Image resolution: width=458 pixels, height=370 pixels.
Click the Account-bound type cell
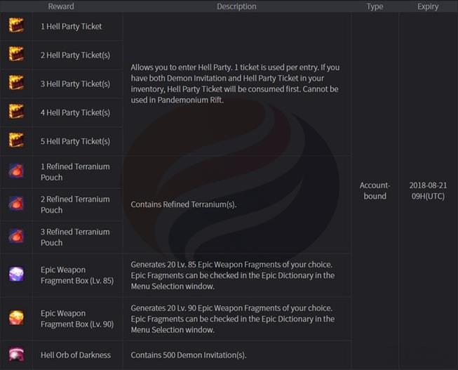click(375, 191)
